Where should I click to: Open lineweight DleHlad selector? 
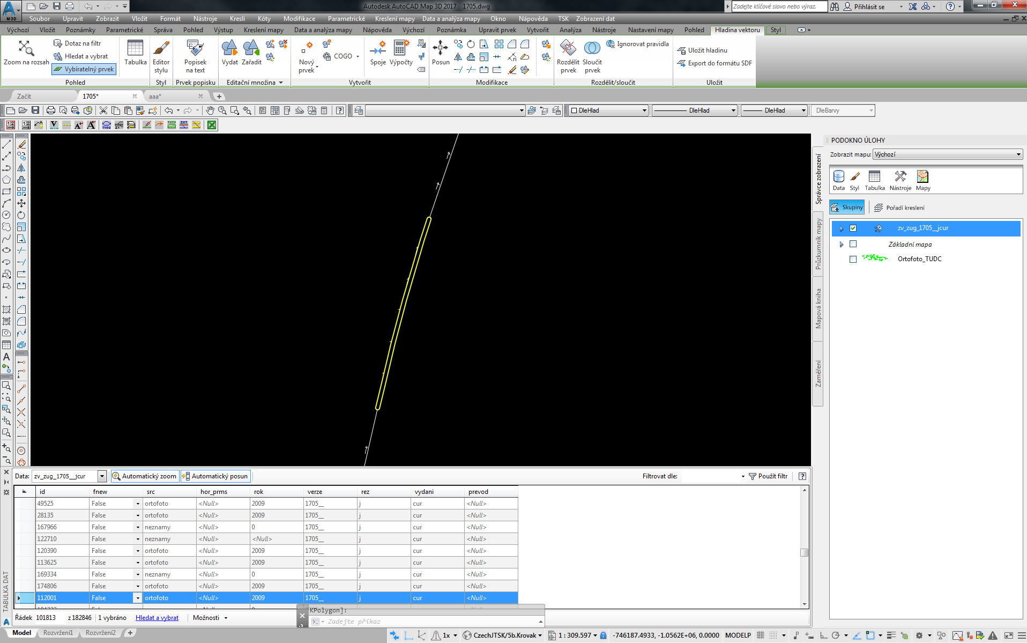click(x=774, y=110)
